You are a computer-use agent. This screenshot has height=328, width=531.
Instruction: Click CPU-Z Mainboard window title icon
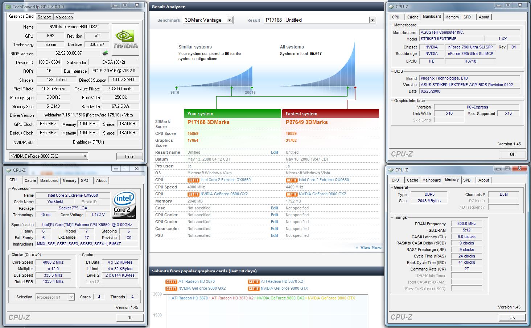[391, 7]
